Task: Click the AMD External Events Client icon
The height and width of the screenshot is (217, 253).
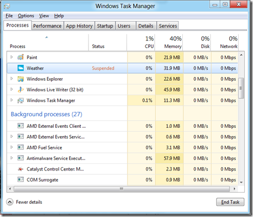Action: click(20, 126)
